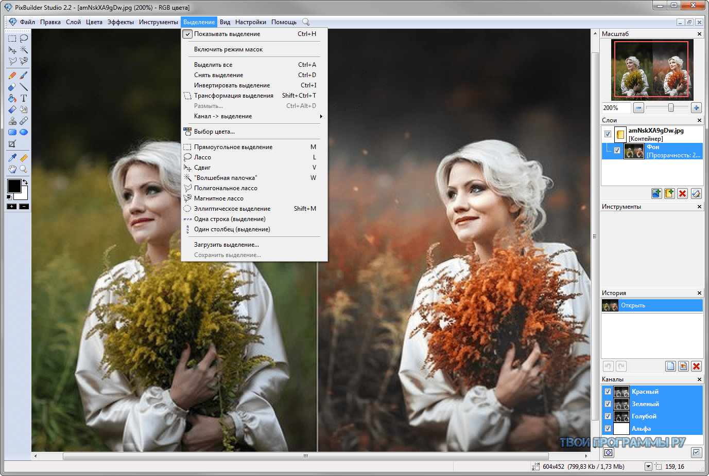Choose Инвертировать выделение from the menu
The width and height of the screenshot is (709, 476).
tap(232, 85)
